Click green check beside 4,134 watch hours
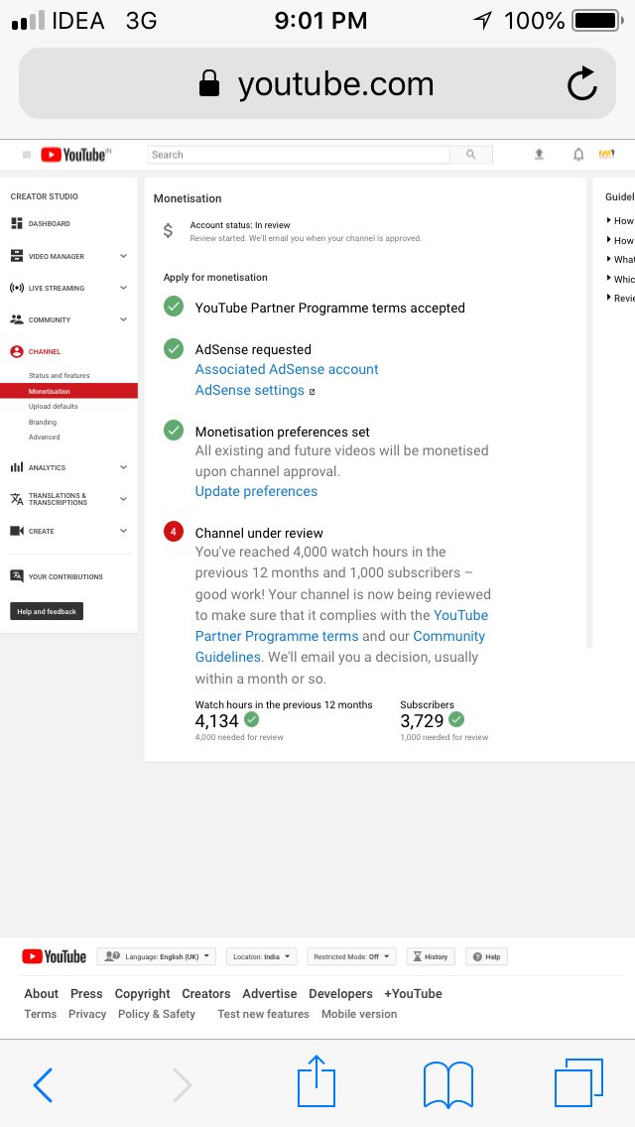635x1127 pixels. 252,719
